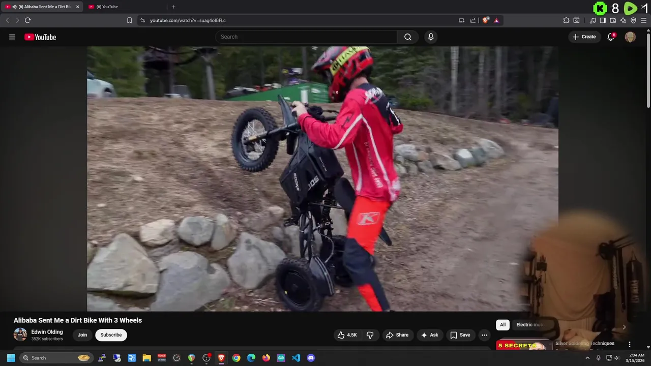Go to the YouTube home logo
Viewport: 651px width, 366px height.
pyautogui.click(x=40, y=37)
